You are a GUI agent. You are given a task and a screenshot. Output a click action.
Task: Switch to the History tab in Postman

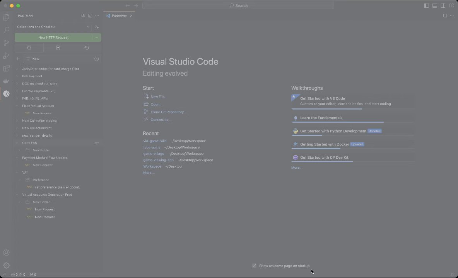pos(87,47)
